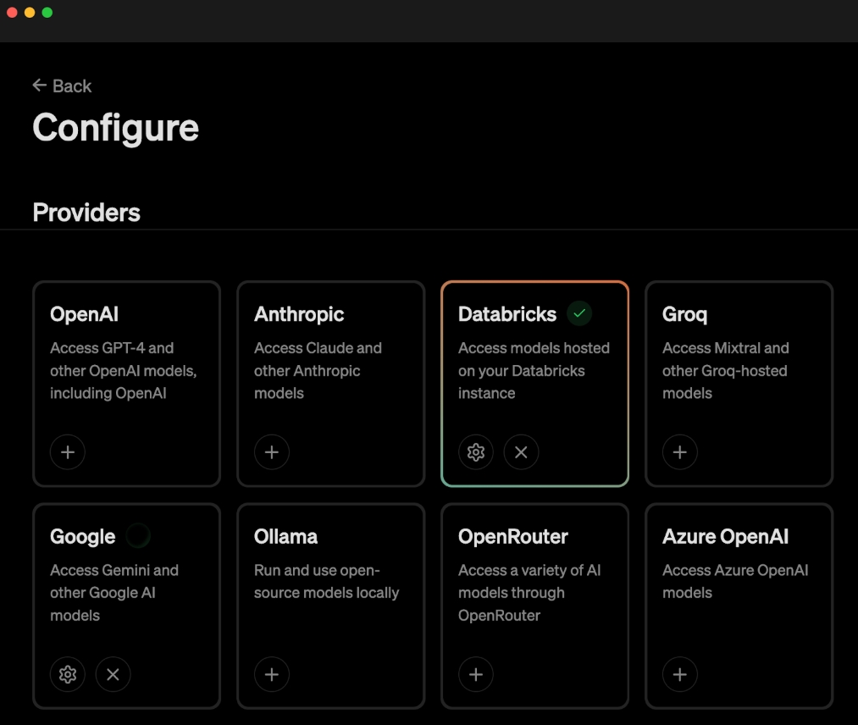Remove the Google provider with X button

pyautogui.click(x=113, y=674)
